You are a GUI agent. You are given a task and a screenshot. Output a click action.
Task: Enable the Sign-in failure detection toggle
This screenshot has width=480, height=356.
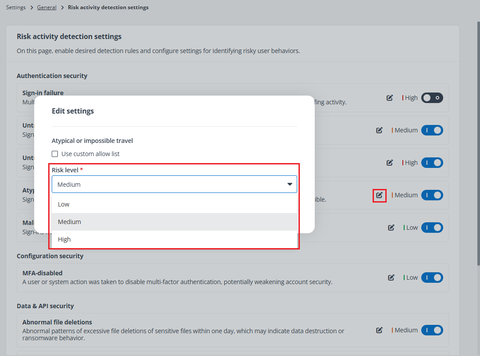point(432,98)
